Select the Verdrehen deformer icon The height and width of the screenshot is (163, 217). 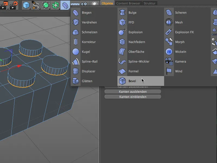tap(76, 22)
